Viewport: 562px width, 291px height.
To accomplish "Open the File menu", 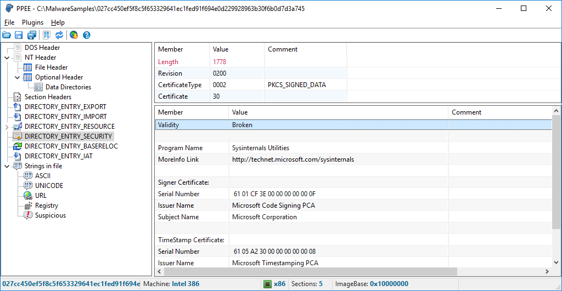I will pyautogui.click(x=9, y=22).
